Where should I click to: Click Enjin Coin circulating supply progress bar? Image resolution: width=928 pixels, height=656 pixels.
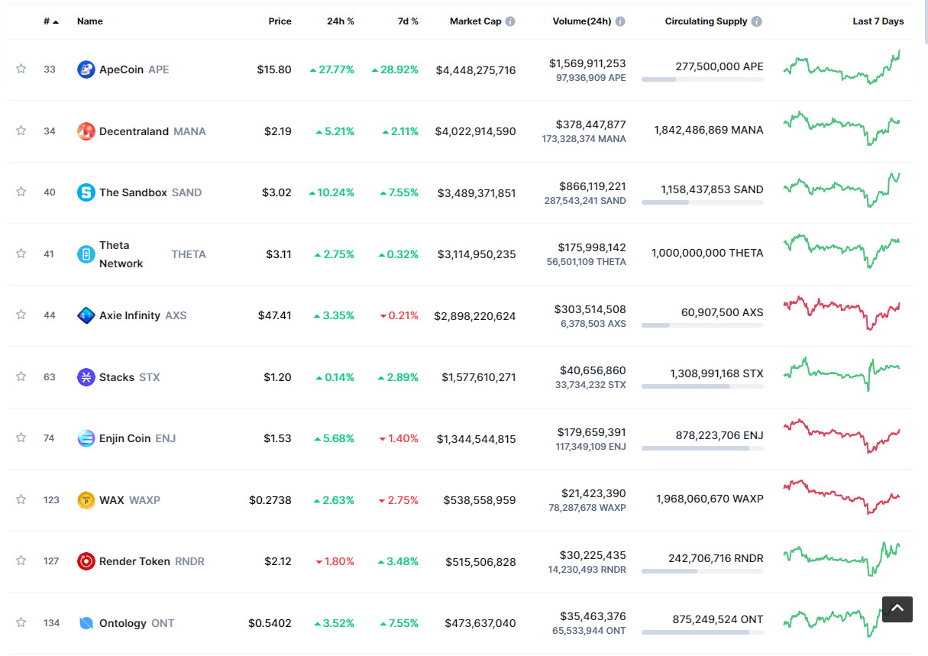click(x=703, y=448)
